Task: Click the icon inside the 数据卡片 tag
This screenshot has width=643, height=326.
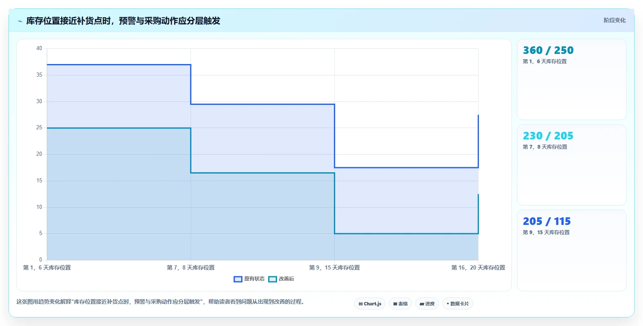Action: 448,304
